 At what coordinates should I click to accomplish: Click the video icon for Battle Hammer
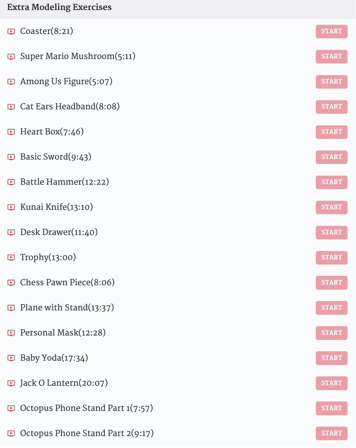[x=11, y=182]
